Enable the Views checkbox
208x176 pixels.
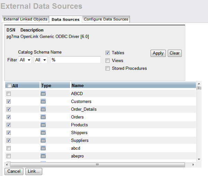pyautogui.click(x=108, y=60)
